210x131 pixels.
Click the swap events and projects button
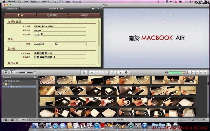(x=12, y=72)
